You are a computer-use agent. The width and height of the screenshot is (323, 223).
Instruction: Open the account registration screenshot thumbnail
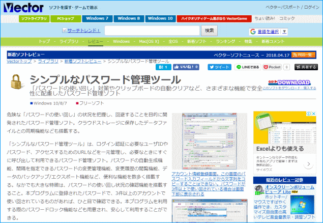click(210, 142)
